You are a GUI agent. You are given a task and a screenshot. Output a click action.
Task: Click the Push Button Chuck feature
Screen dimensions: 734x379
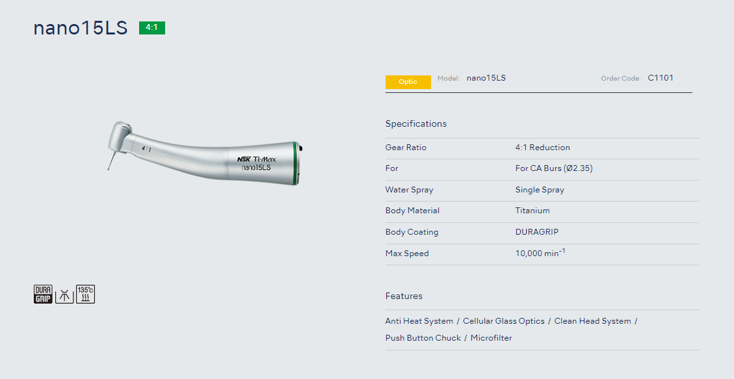(423, 338)
